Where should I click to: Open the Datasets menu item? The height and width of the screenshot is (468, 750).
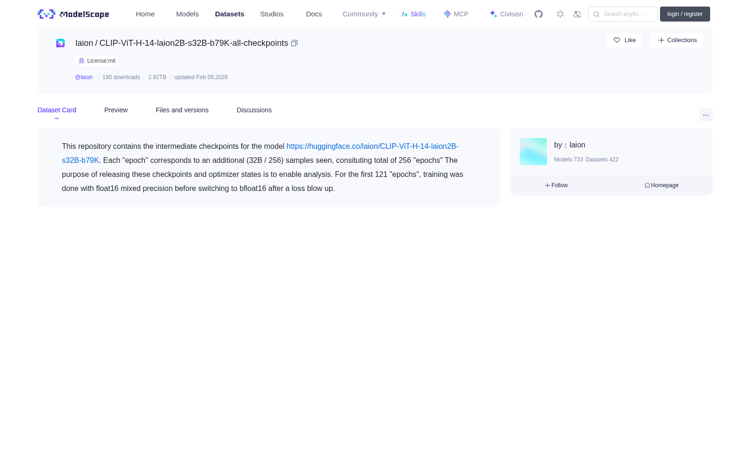coord(230,14)
